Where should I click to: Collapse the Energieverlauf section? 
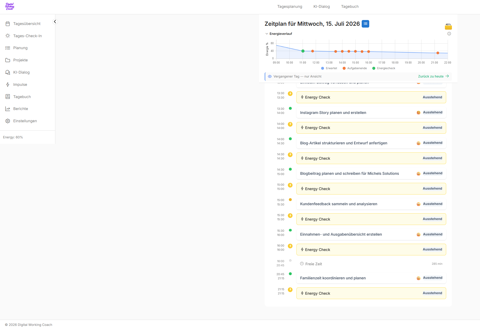(x=278, y=34)
